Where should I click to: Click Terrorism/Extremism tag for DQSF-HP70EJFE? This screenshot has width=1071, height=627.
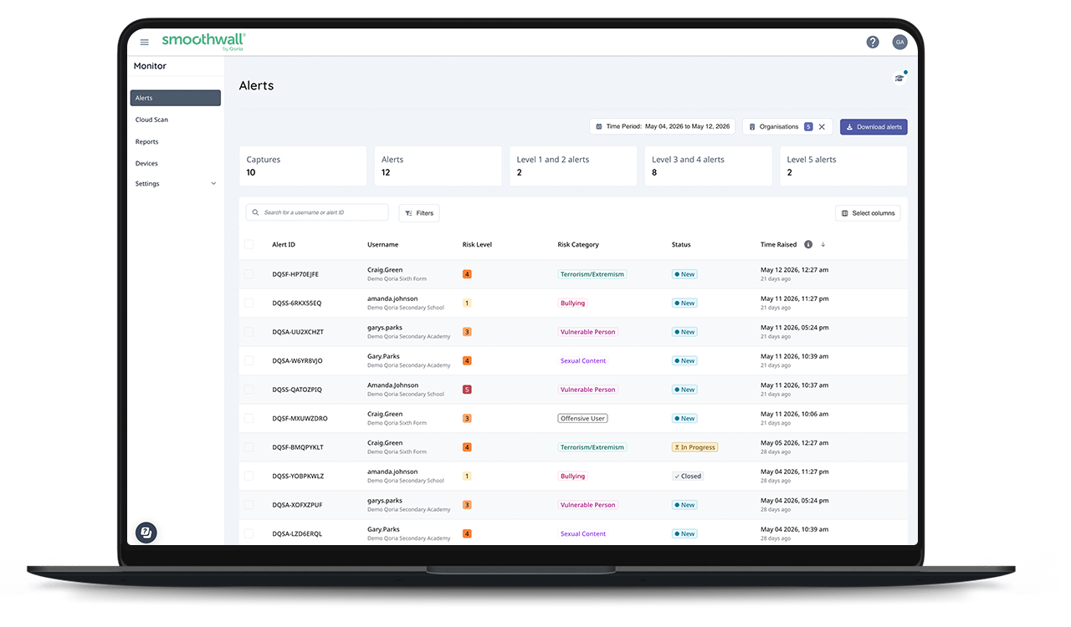tap(592, 274)
